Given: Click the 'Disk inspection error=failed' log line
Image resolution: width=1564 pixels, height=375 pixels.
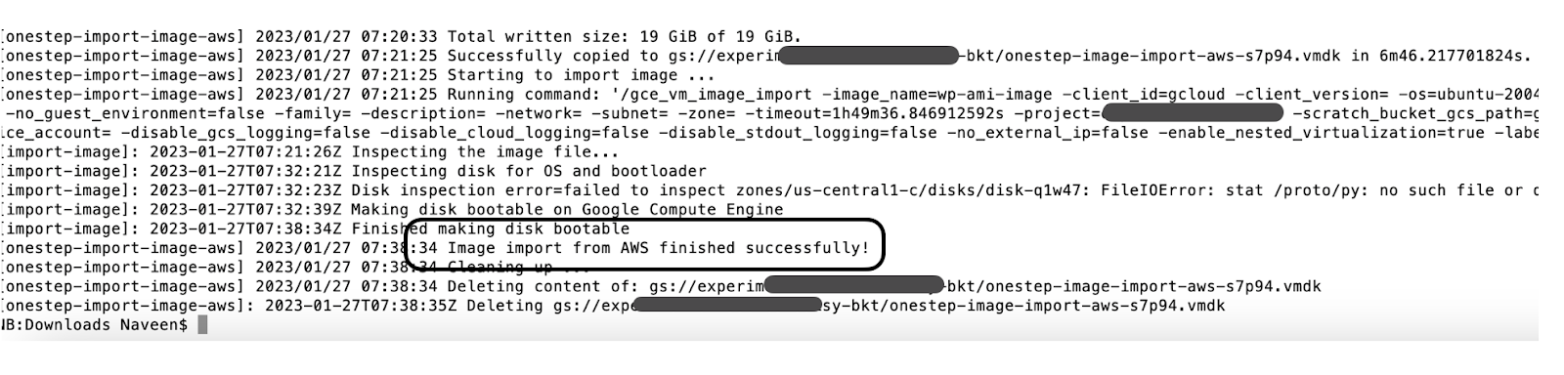Looking at the screenshot, I should click(x=770, y=190).
